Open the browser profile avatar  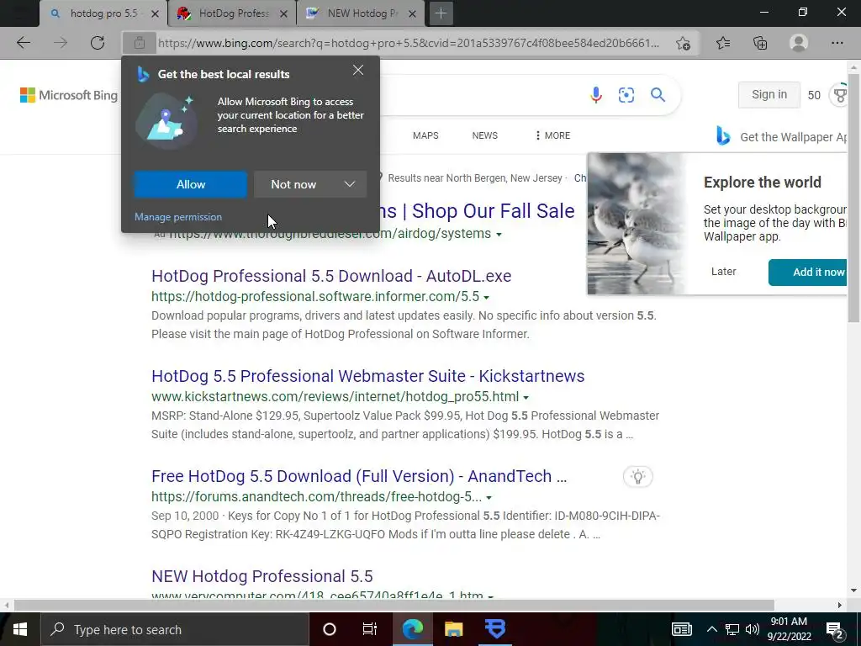click(799, 43)
